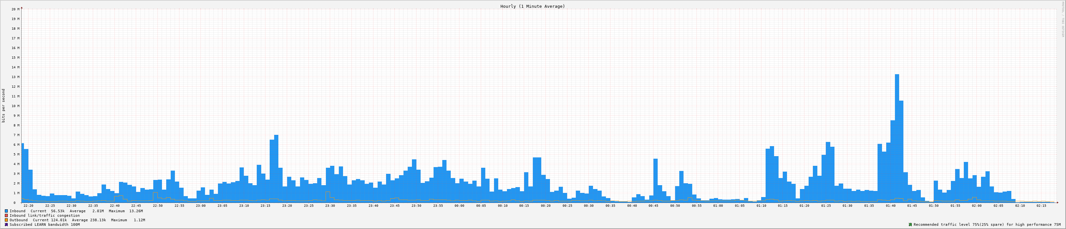Click the green Recommended traffic level marker
Image resolution: width=1066 pixels, height=229 pixels.
(x=910, y=224)
